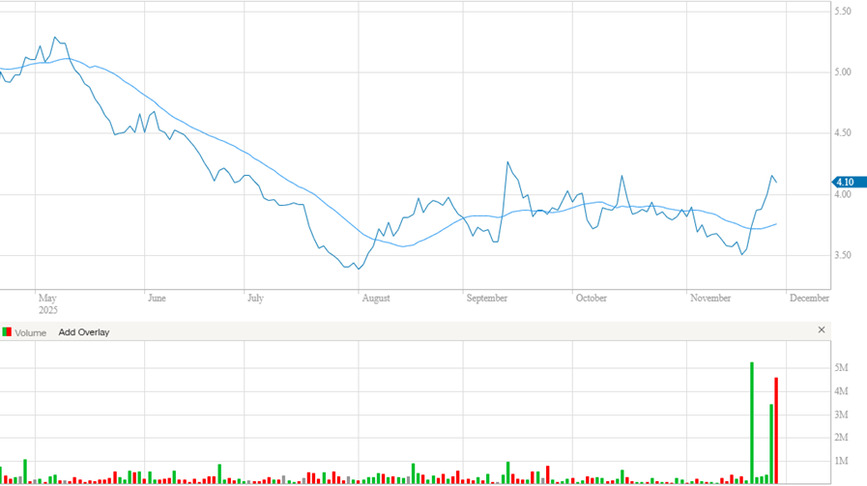Click the 1M volume axis value
This screenshot has height=486, width=867.
(x=841, y=461)
